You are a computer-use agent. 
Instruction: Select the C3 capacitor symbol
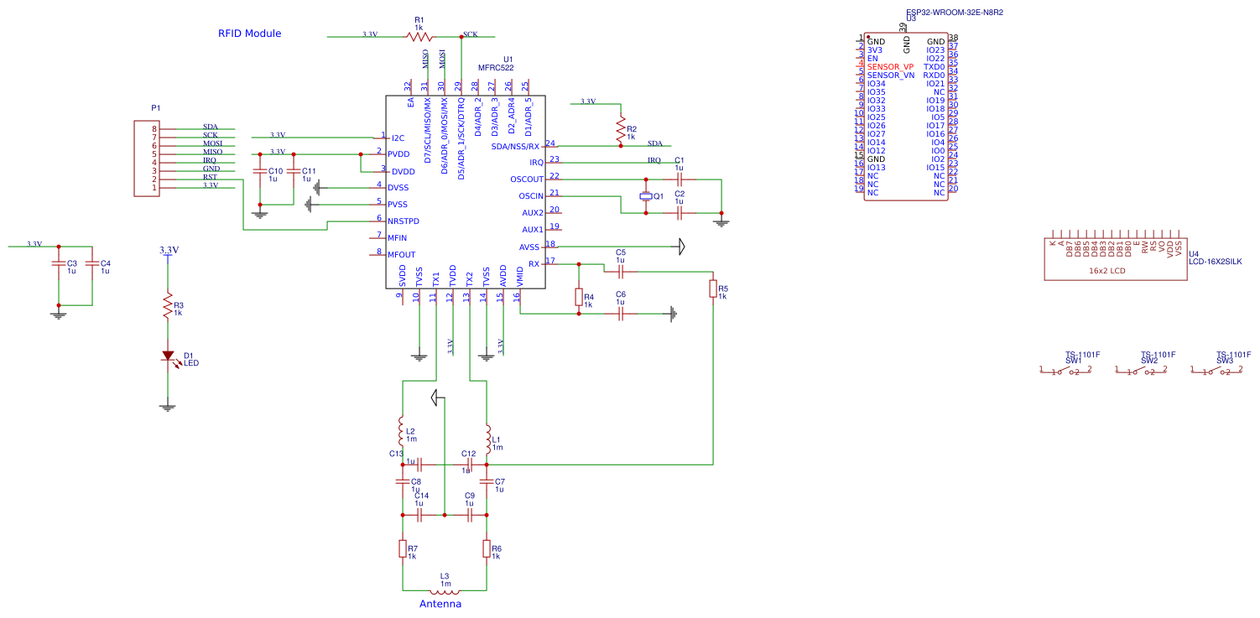(x=58, y=263)
